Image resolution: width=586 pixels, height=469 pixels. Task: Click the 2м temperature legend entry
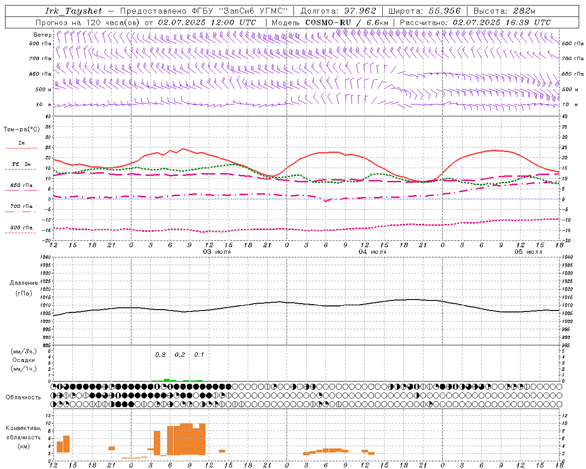(22, 143)
